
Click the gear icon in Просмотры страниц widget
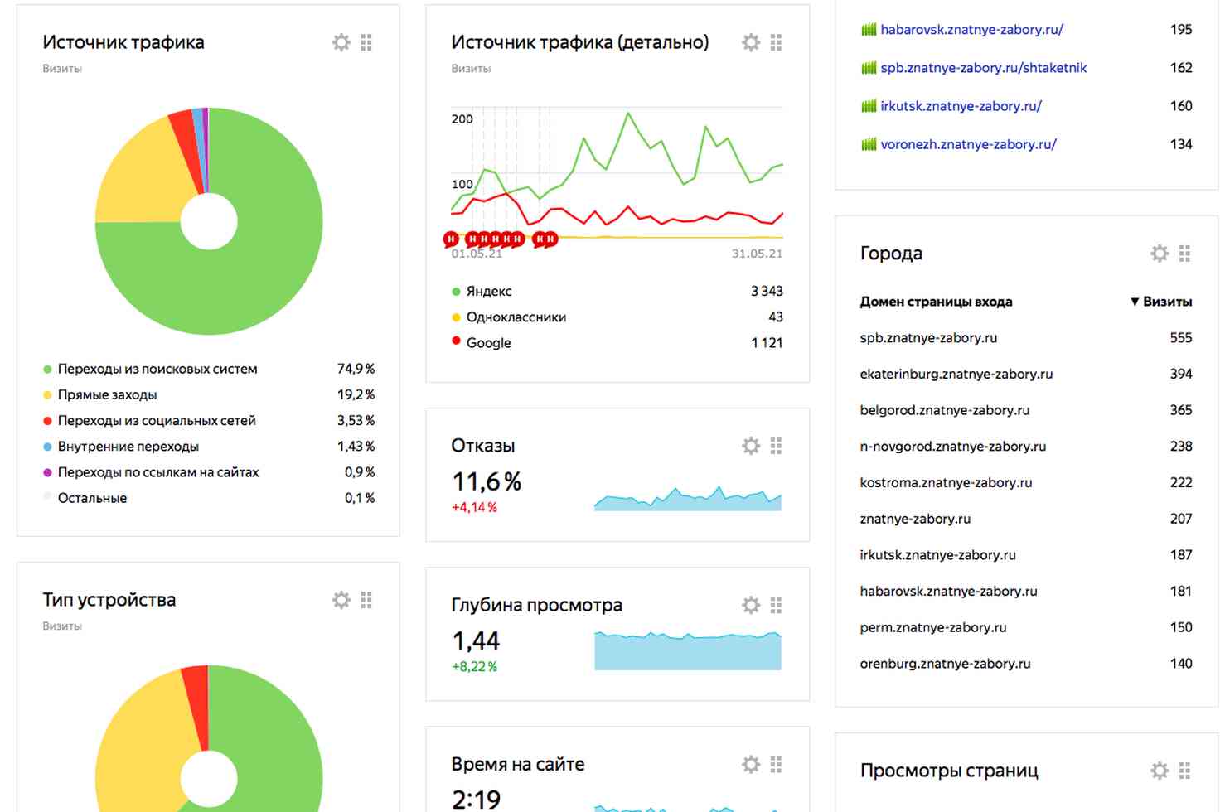pos(1159,771)
